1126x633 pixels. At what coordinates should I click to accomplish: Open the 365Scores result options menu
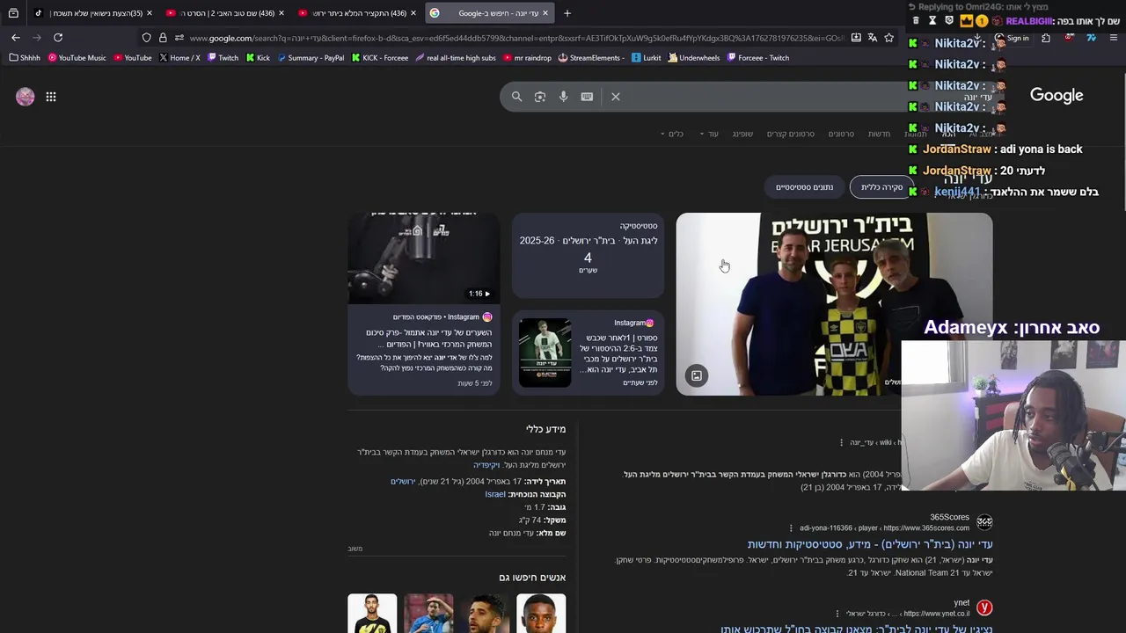[x=791, y=528]
